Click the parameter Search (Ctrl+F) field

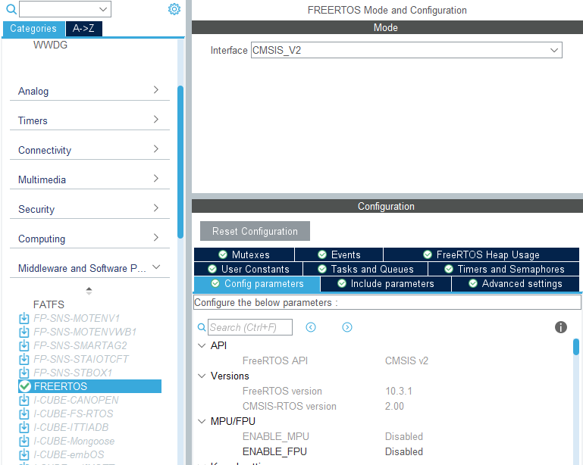point(250,327)
